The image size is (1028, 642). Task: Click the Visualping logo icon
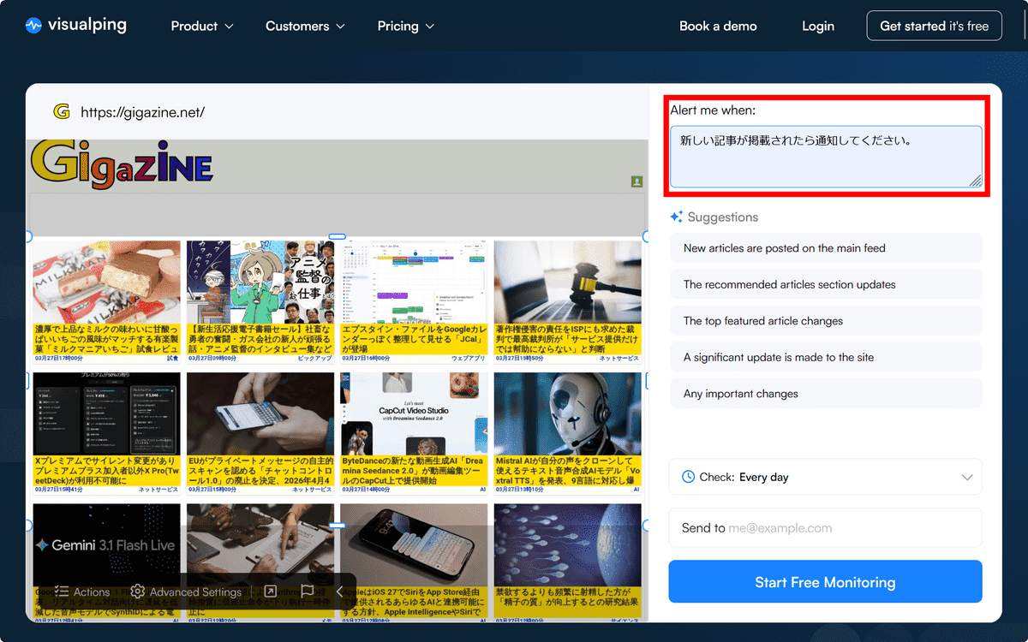33,26
